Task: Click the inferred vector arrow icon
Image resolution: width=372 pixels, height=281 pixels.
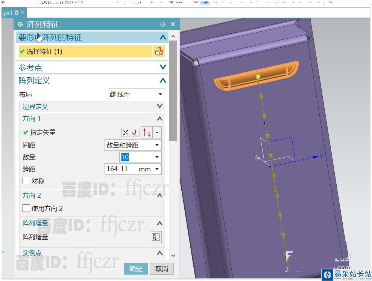Action: click(x=147, y=132)
